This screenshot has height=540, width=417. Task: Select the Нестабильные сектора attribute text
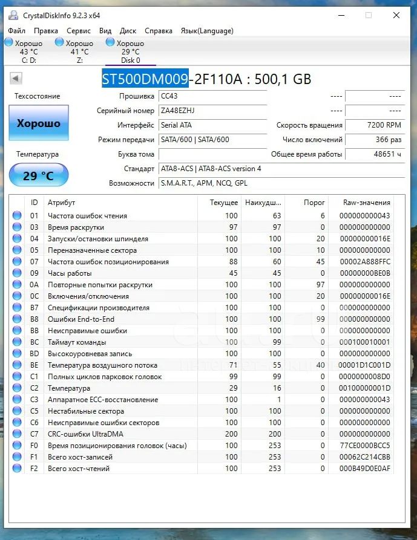coord(86,411)
